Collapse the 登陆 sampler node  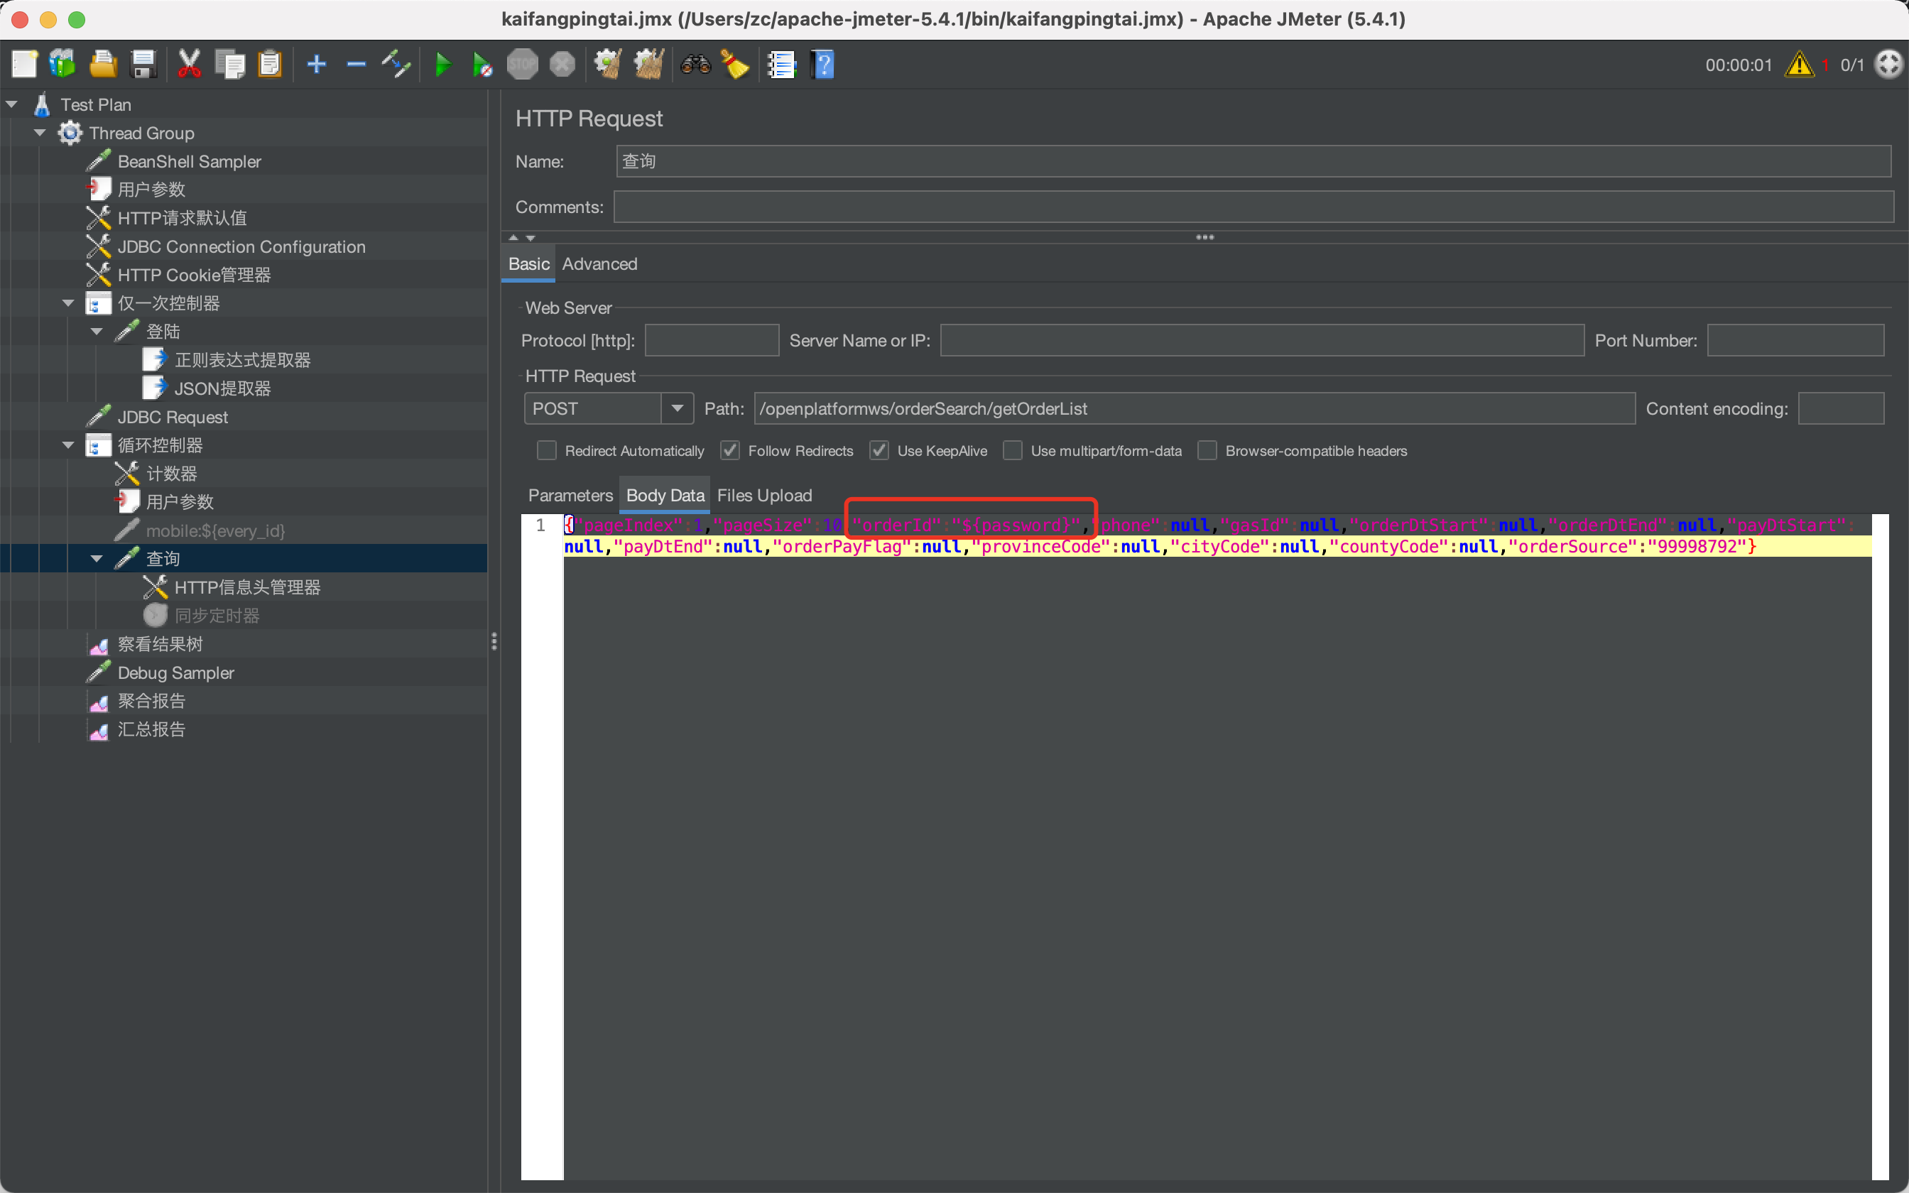[97, 332]
